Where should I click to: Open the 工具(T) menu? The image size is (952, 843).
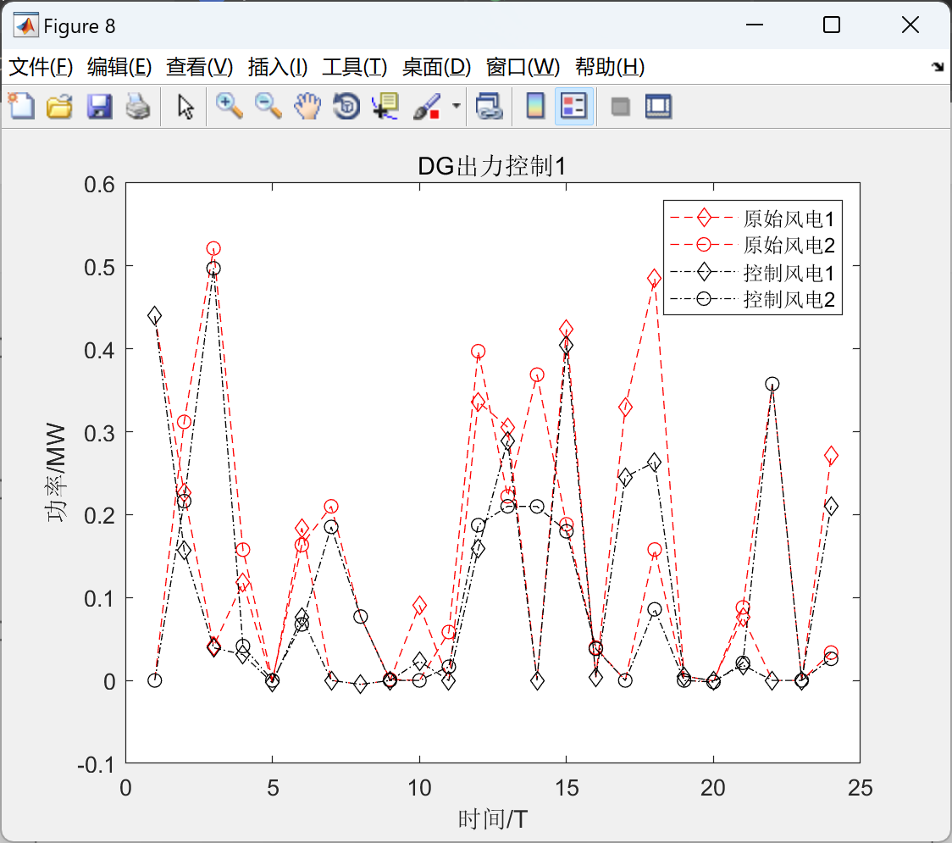[x=355, y=67]
